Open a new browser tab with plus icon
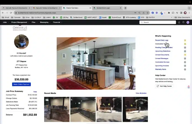Viewport: 192px width, 124px height. (125, 8)
